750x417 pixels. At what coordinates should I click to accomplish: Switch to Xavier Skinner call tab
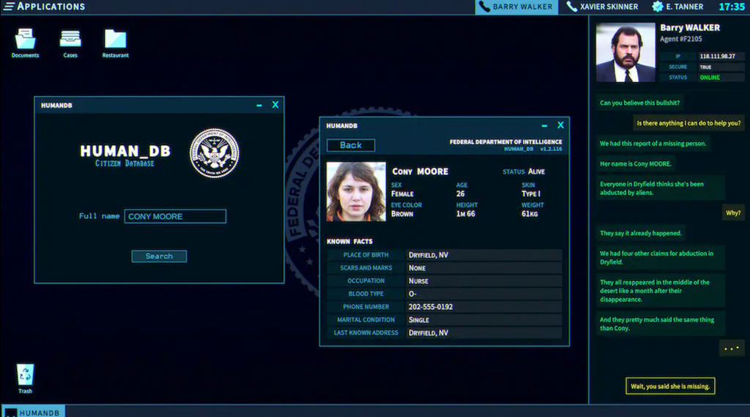point(602,7)
